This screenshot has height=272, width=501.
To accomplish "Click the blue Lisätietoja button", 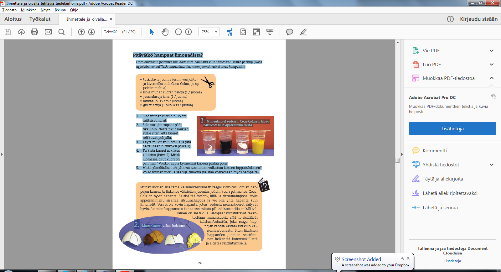I will [452, 128].
